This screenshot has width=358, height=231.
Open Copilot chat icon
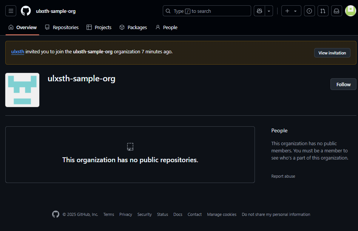259,11
